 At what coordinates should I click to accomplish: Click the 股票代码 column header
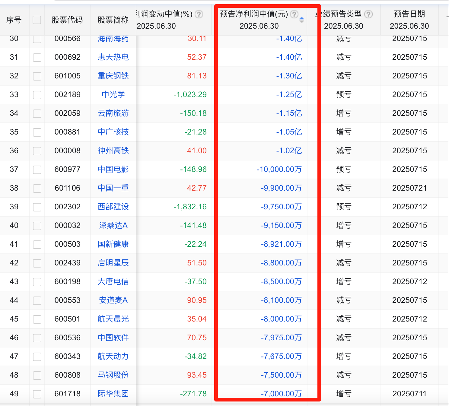coord(67,20)
